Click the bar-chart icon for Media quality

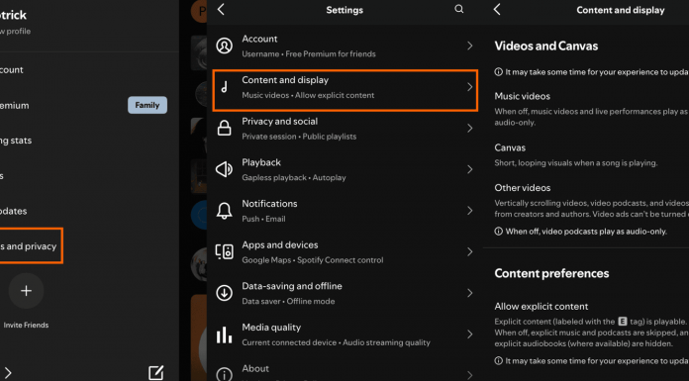(224, 334)
